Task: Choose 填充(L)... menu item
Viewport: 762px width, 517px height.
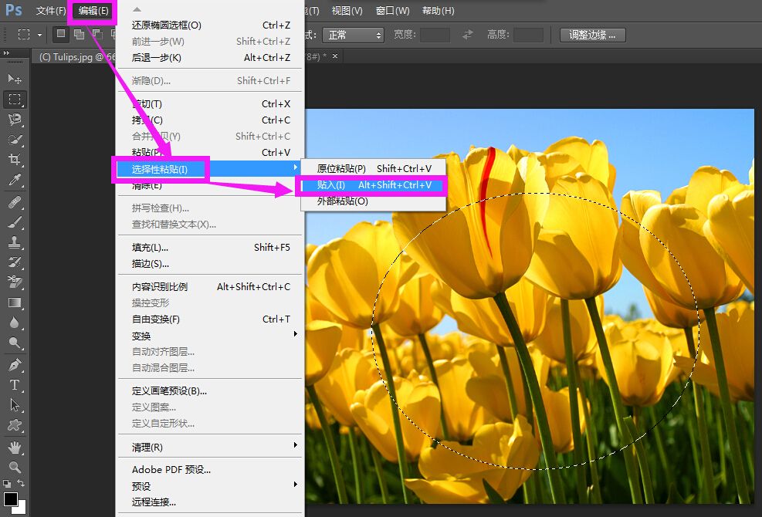Action: tap(211, 248)
